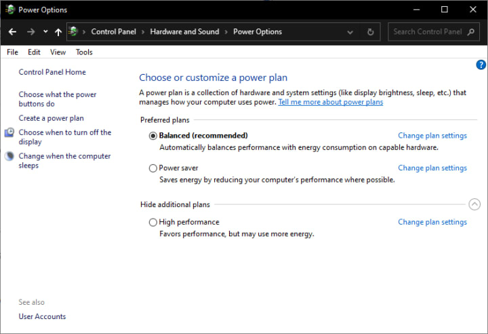The image size is (488, 334).
Task: Go up one level with Up arrow
Action: point(58,32)
